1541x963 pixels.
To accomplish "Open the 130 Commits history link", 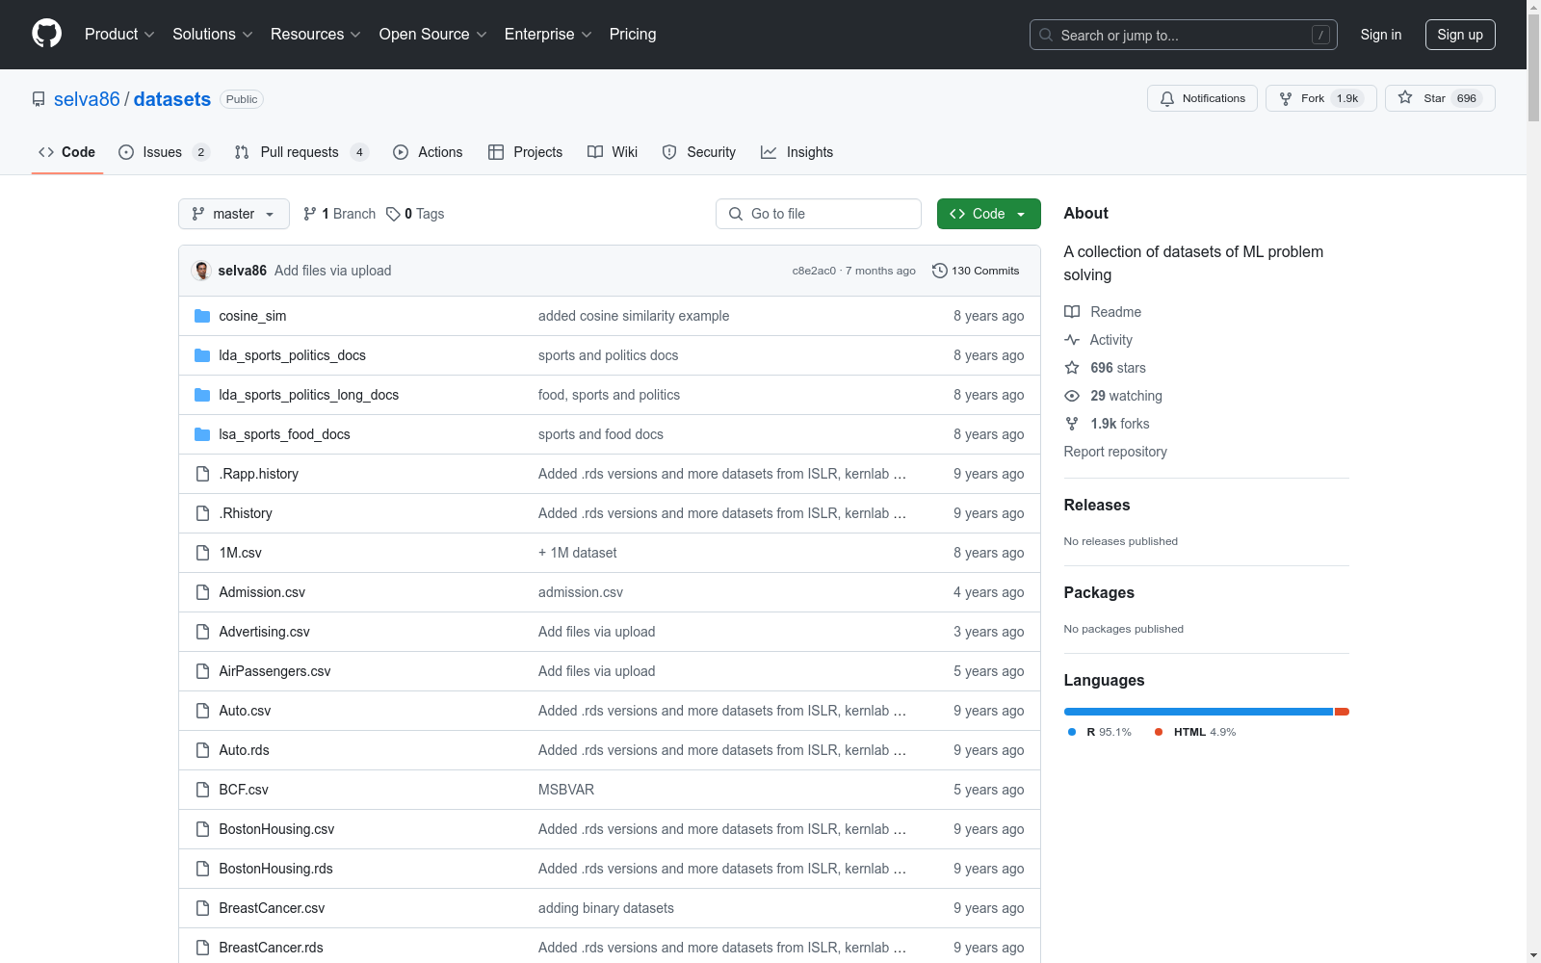I will [976, 271].
